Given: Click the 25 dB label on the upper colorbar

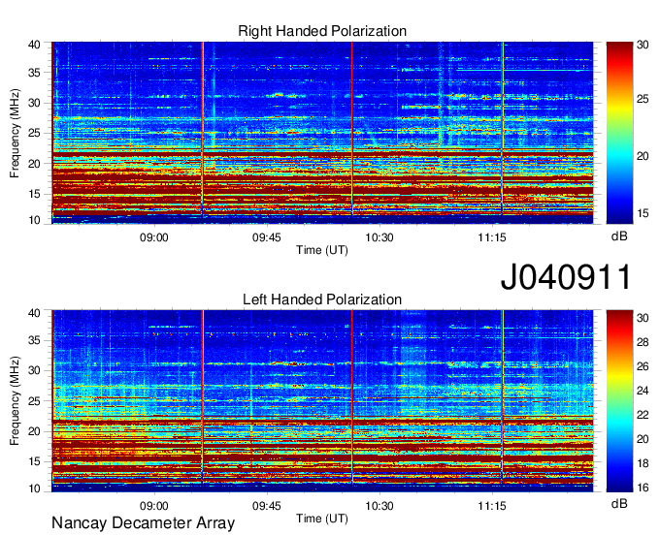Looking at the screenshot, I should tap(643, 100).
